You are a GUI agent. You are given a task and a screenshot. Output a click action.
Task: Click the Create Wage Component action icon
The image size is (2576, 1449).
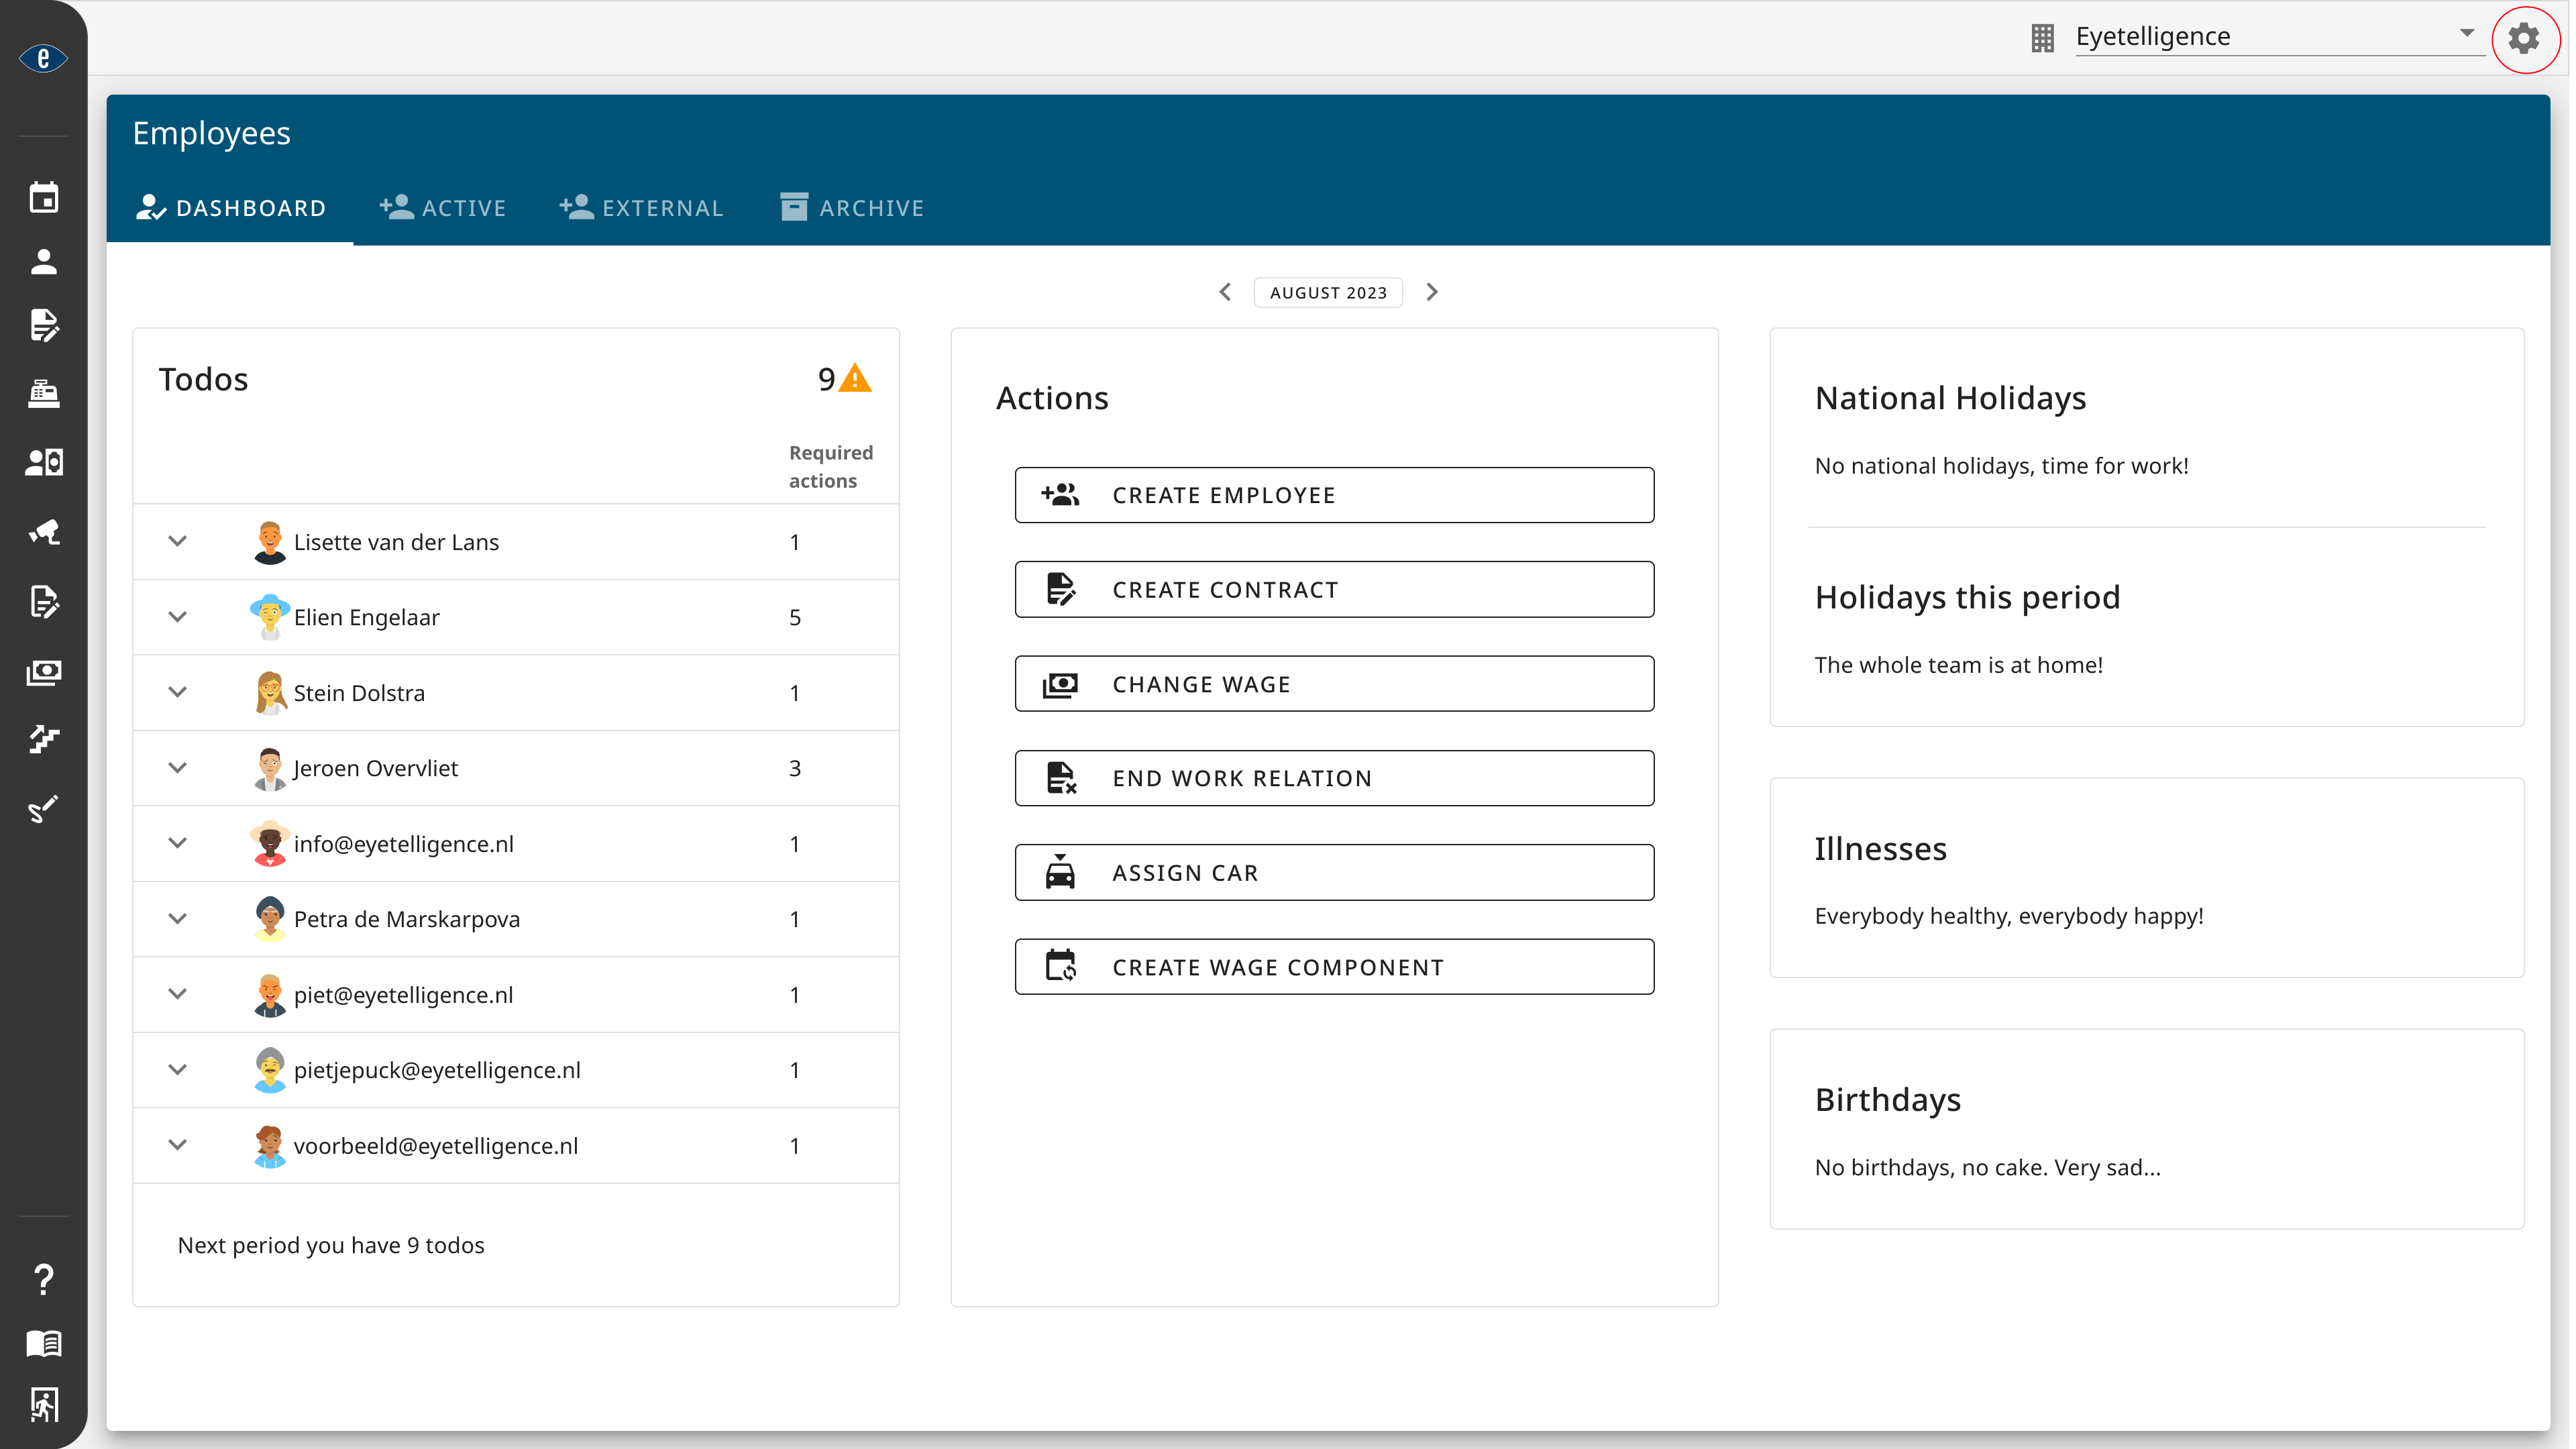click(1061, 966)
